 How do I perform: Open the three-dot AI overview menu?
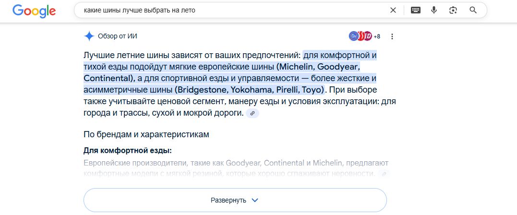click(x=392, y=36)
